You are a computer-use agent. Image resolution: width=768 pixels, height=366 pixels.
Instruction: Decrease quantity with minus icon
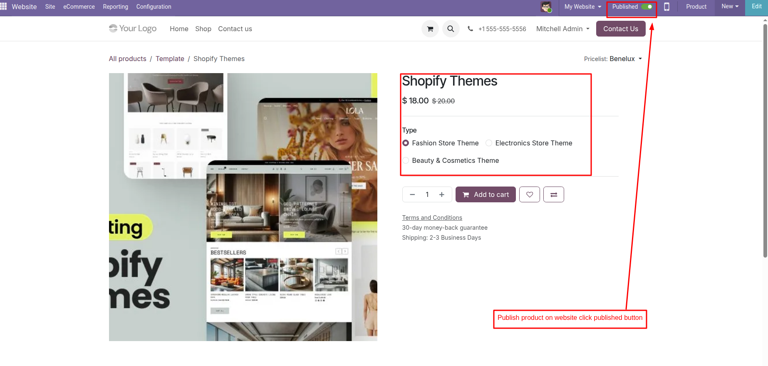pos(412,194)
